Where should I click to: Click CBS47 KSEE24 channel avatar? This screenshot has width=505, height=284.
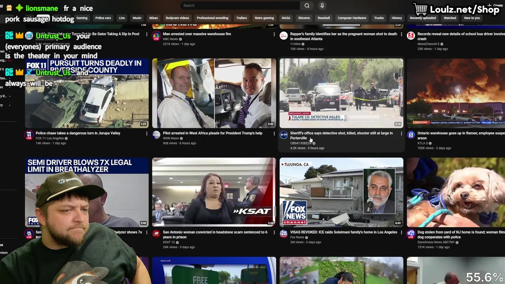[284, 135]
